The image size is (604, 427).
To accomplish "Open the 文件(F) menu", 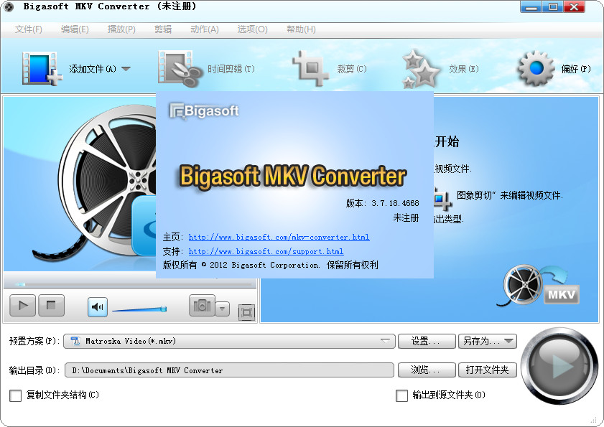I will click(x=29, y=29).
